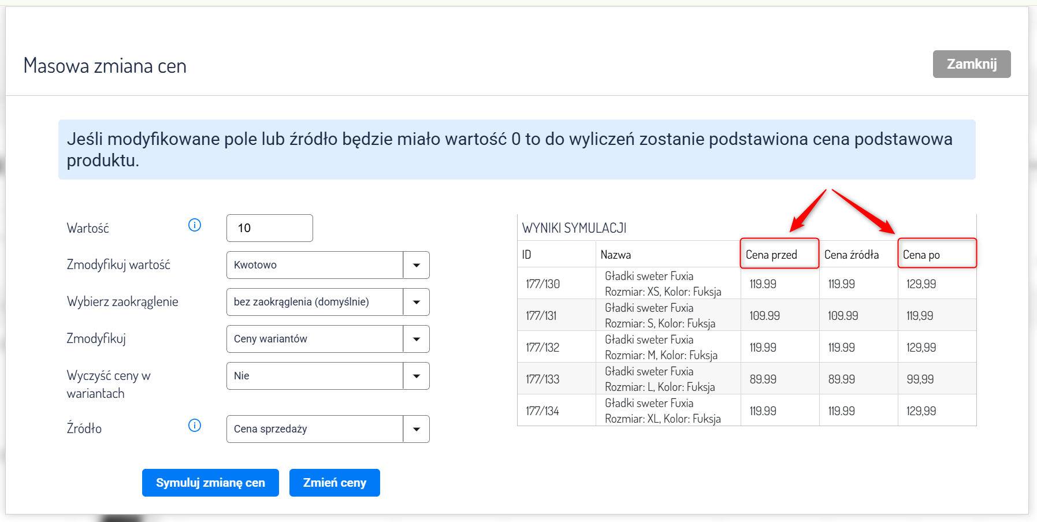Open the Źródło dropdown showing Cena sprzedaży

pos(328,429)
